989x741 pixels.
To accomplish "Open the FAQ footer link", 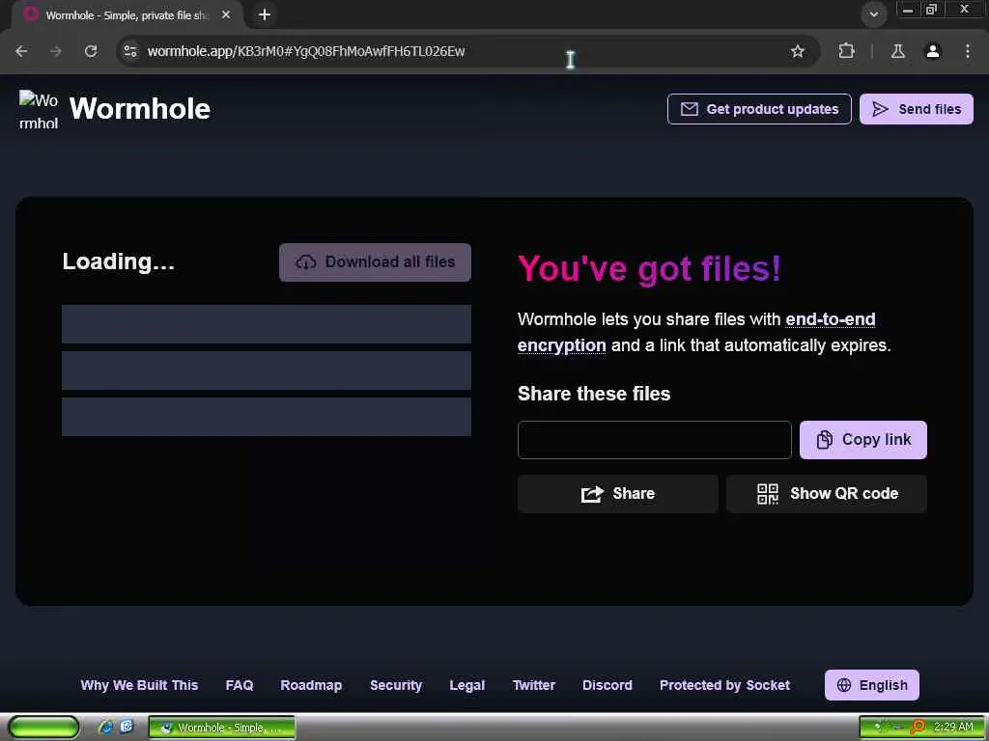I will pyautogui.click(x=240, y=685).
